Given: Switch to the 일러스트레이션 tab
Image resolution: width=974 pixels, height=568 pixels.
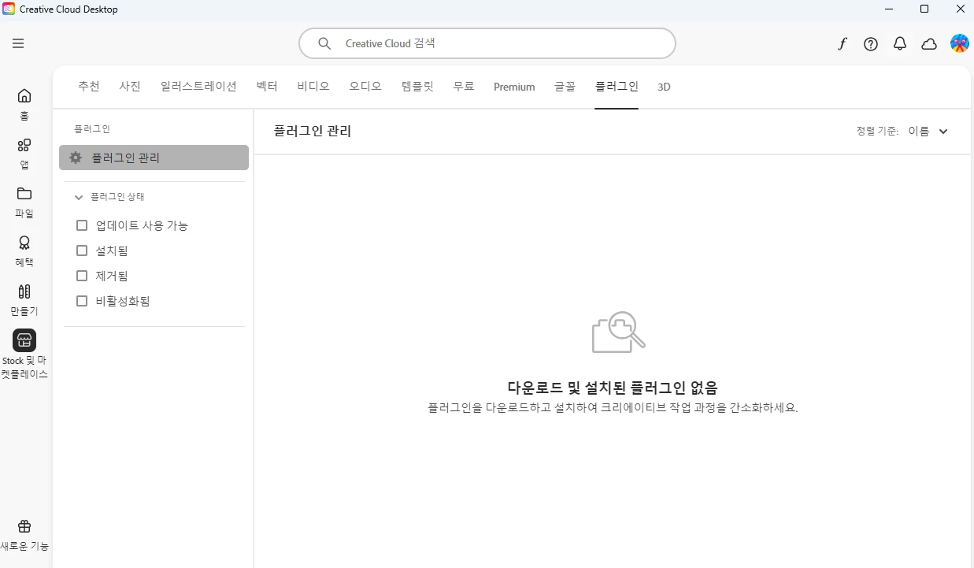Looking at the screenshot, I should pyautogui.click(x=198, y=87).
